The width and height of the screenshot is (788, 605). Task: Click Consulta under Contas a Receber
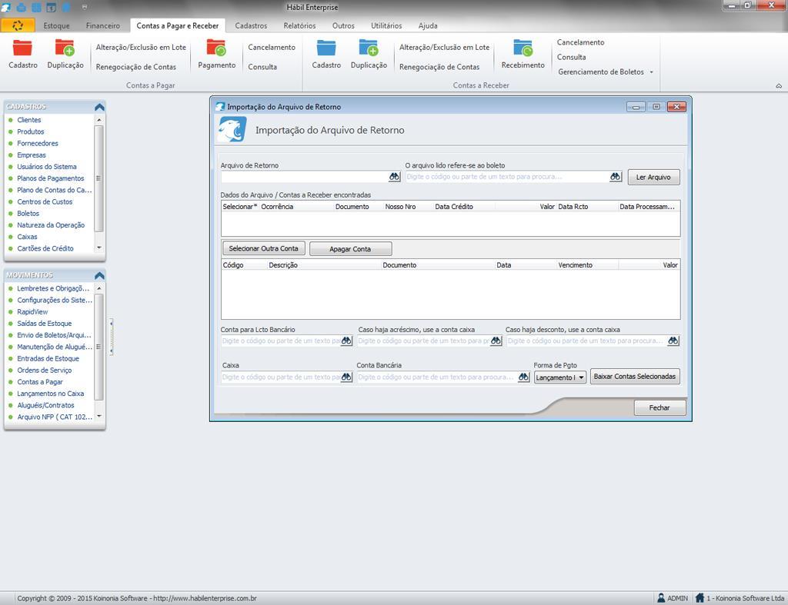pos(572,57)
